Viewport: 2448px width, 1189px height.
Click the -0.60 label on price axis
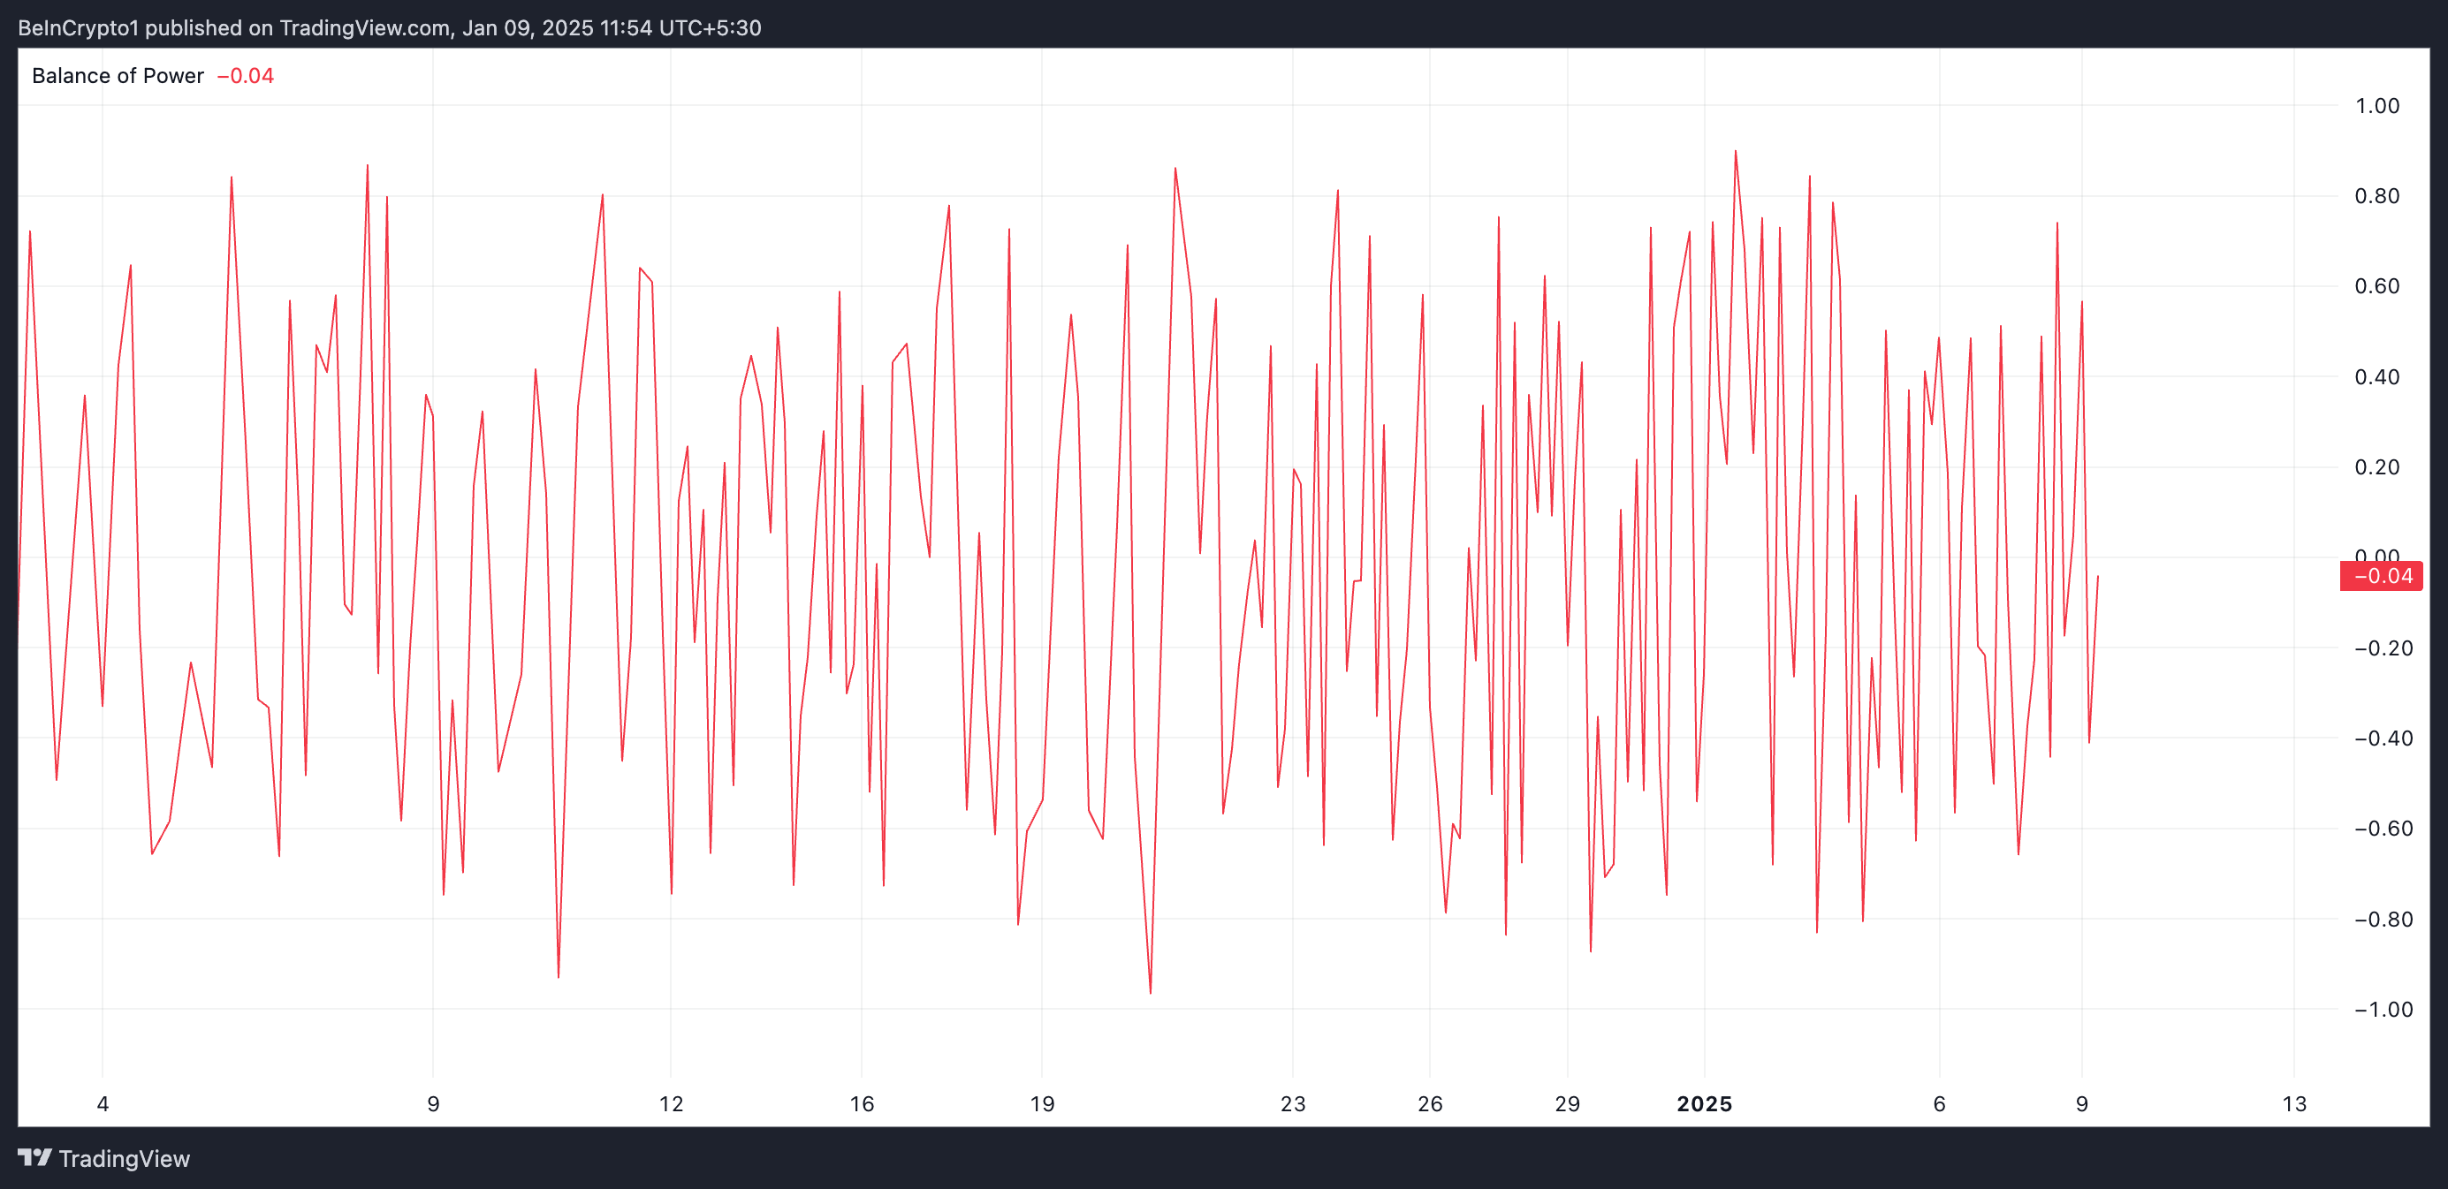tap(2383, 828)
